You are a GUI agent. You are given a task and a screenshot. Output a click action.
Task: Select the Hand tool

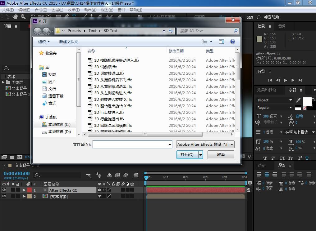[x=15, y=17]
